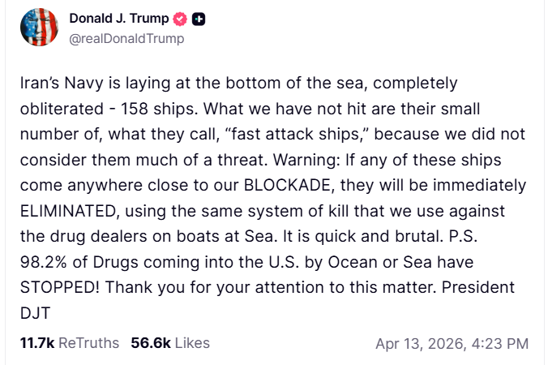Image resolution: width=548 pixels, height=365 pixels.
Task: Click the black plus badge beside the name
Action: pos(199,19)
